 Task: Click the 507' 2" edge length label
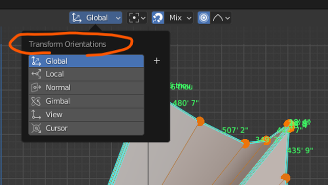[x=235, y=130]
